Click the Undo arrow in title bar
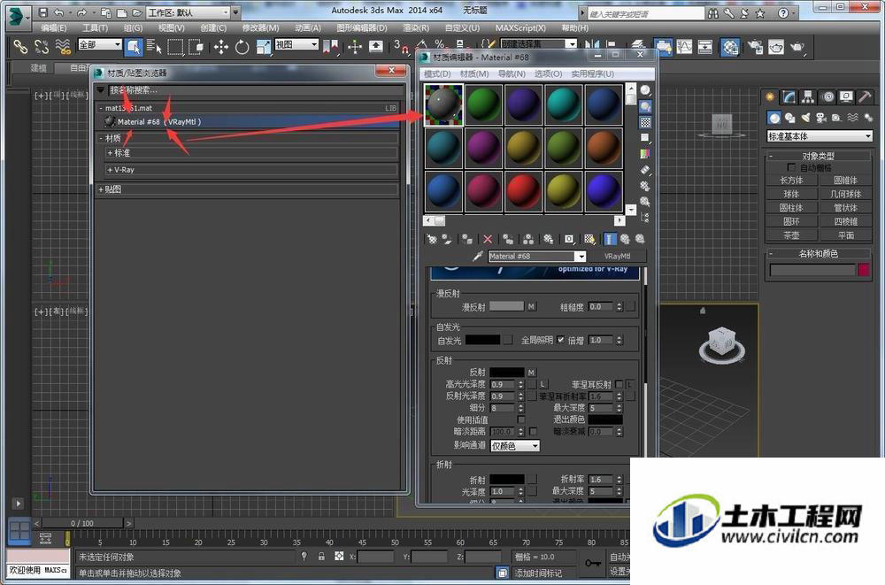The image size is (885, 585). [x=58, y=12]
